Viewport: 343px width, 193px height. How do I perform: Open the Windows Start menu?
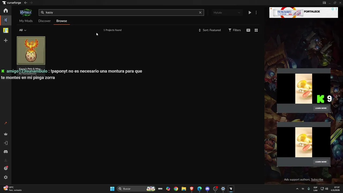(x=112, y=189)
